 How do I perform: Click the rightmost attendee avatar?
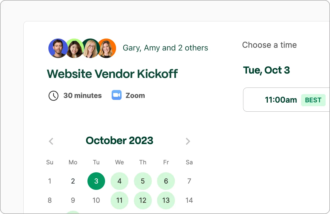coord(107,48)
